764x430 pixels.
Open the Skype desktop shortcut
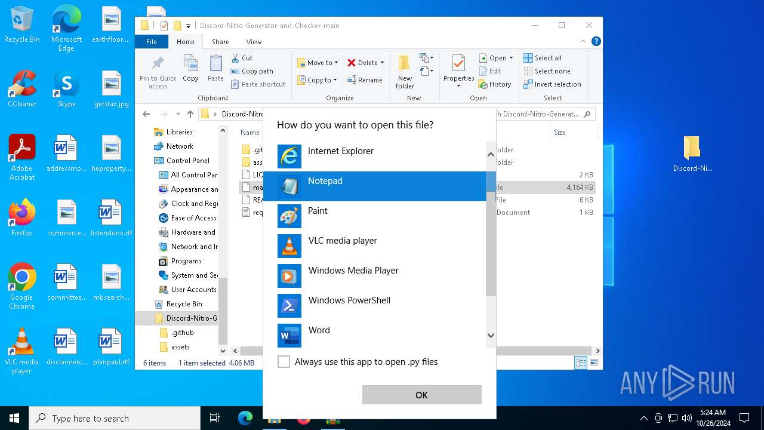pyautogui.click(x=66, y=90)
